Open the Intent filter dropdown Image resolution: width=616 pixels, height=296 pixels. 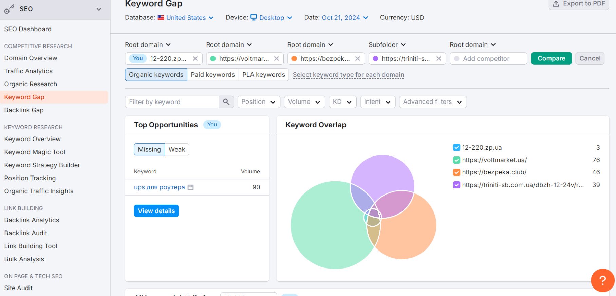pyautogui.click(x=378, y=102)
